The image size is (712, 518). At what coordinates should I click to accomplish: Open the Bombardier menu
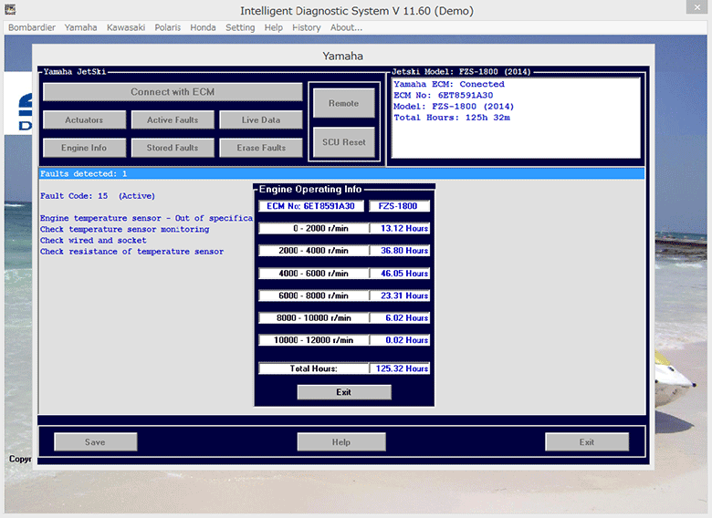pyautogui.click(x=32, y=27)
